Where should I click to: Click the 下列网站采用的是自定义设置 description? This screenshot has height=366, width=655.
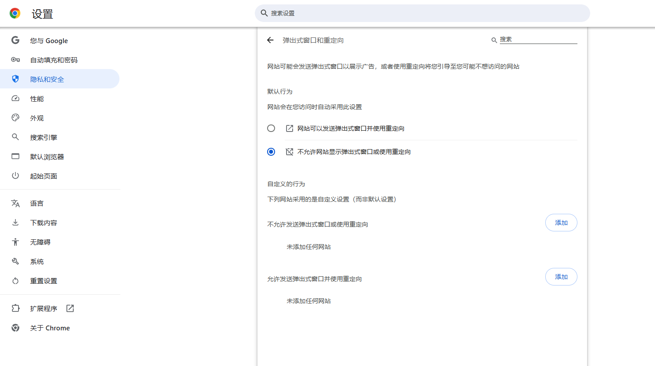click(x=333, y=199)
